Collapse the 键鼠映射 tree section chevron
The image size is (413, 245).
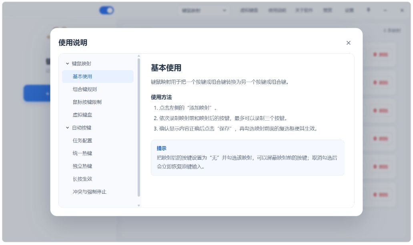pos(67,64)
